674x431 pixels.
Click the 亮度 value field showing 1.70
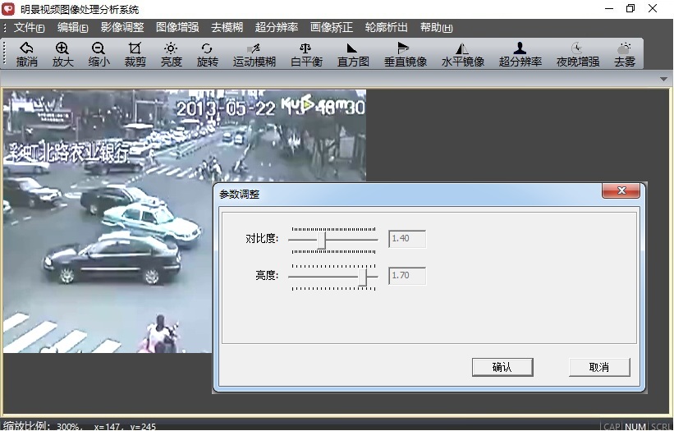coord(406,276)
